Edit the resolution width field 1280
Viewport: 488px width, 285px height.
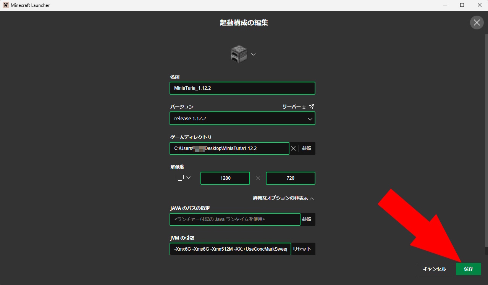[x=225, y=178]
